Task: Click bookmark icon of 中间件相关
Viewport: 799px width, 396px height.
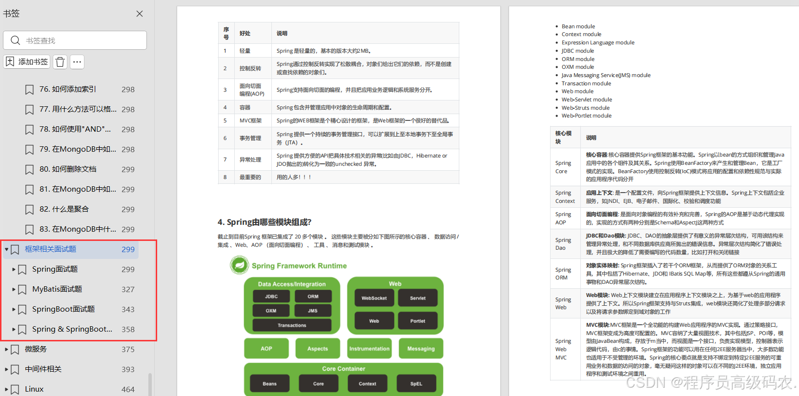Action: [x=15, y=370]
